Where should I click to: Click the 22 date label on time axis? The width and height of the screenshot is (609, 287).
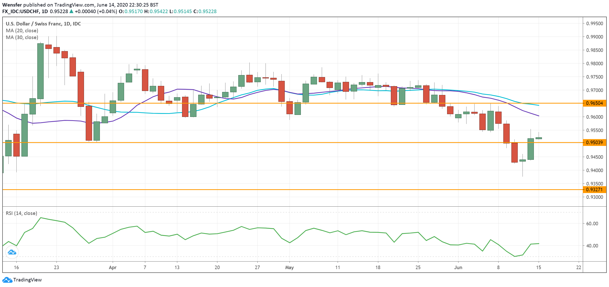pos(578,267)
